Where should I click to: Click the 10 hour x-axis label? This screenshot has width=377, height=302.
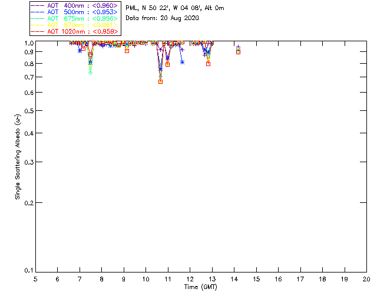point(145,280)
